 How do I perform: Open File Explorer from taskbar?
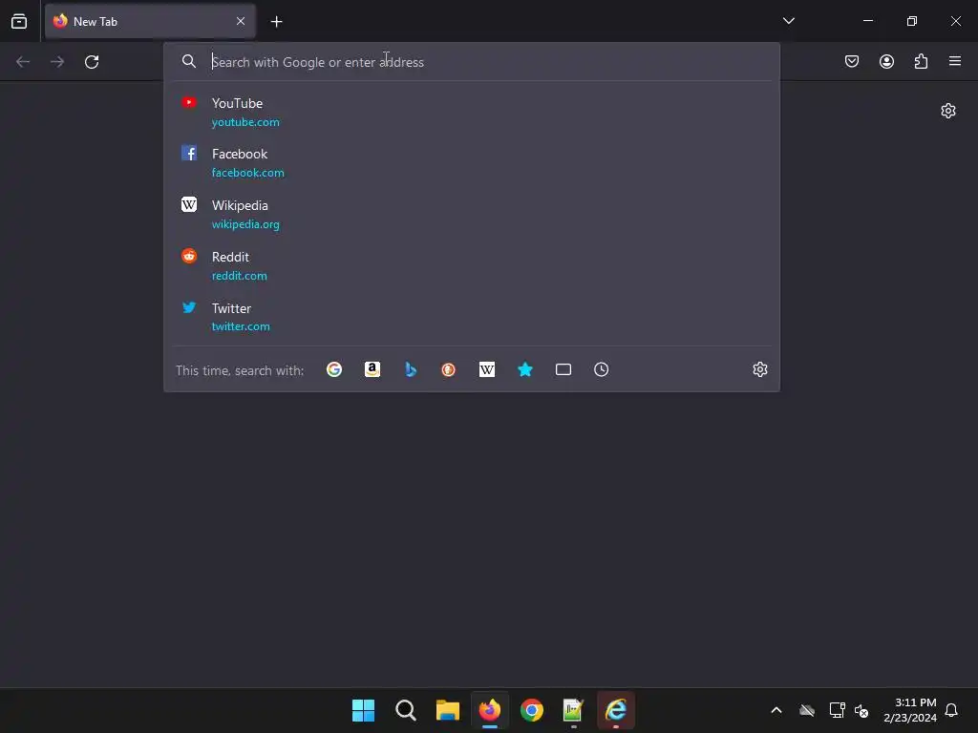[448, 710]
